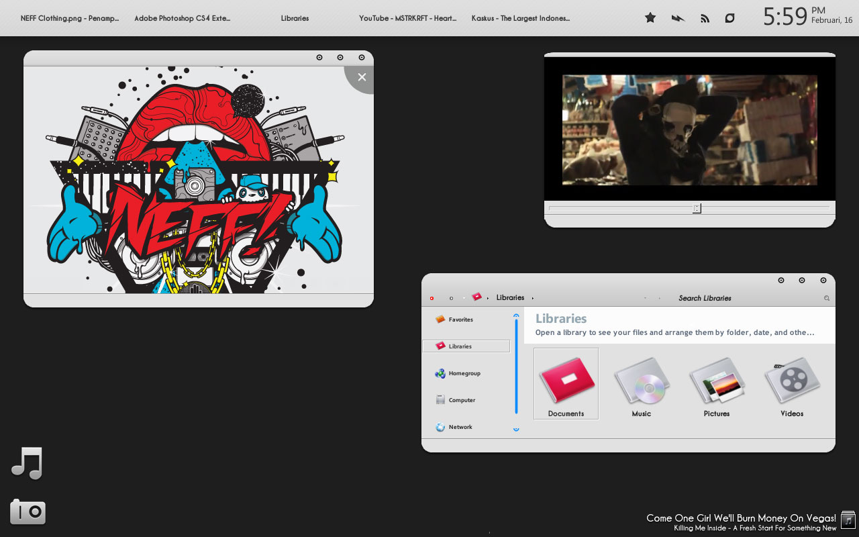Image resolution: width=859 pixels, height=537 pixels.
Task: Select Network in the navigation sidebar
Action: pos(454,427)
